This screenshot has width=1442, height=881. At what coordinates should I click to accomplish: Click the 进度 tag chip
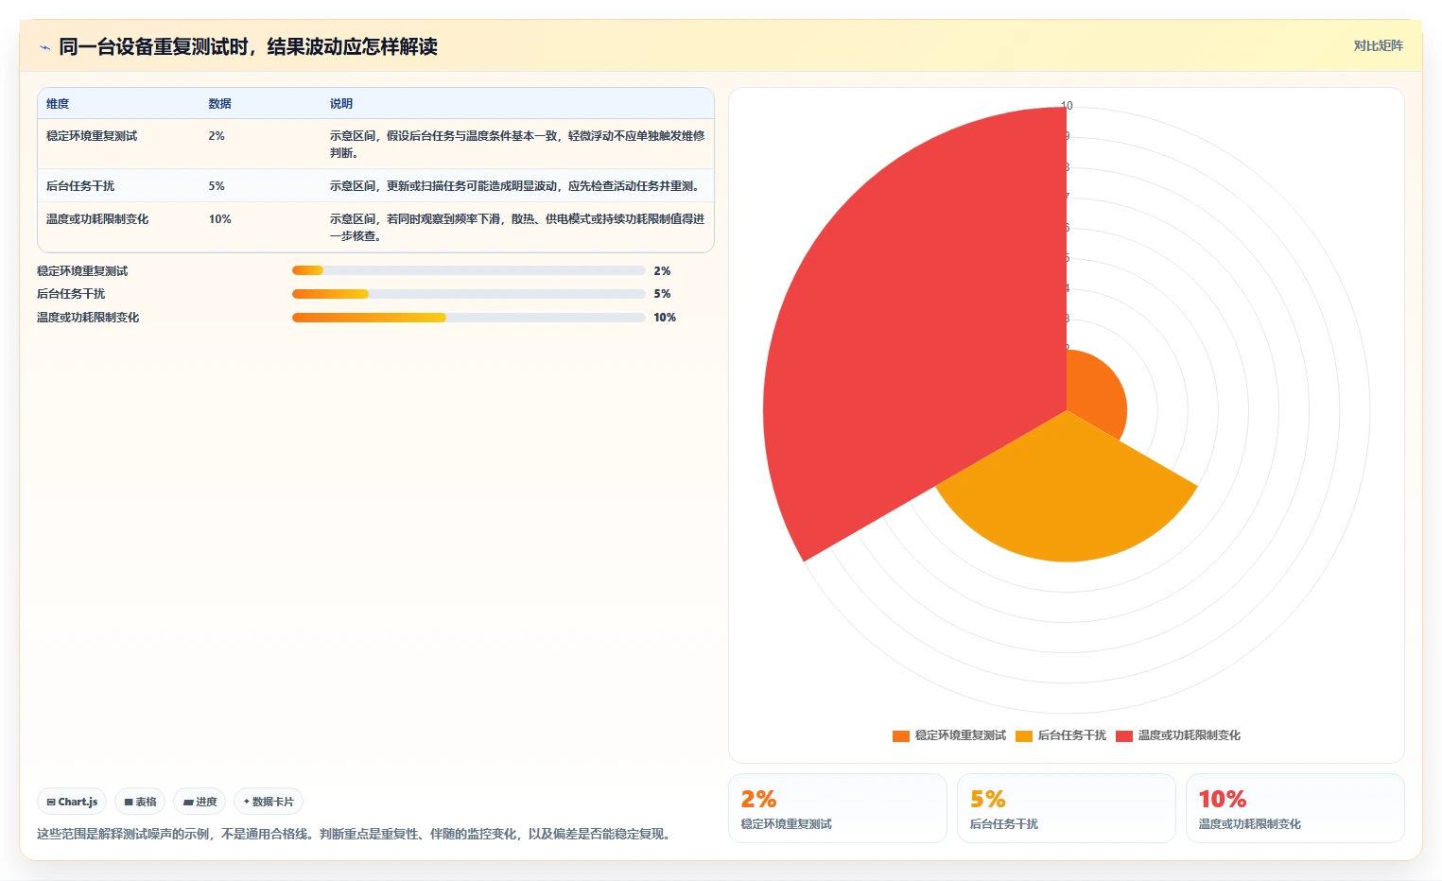200,802
